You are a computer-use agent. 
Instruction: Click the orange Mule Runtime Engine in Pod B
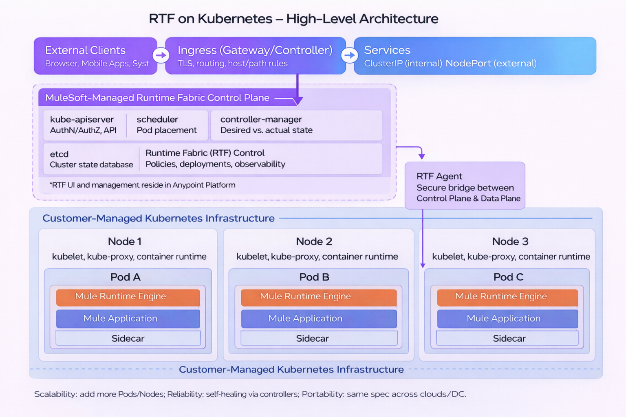(x=318, y=296)
